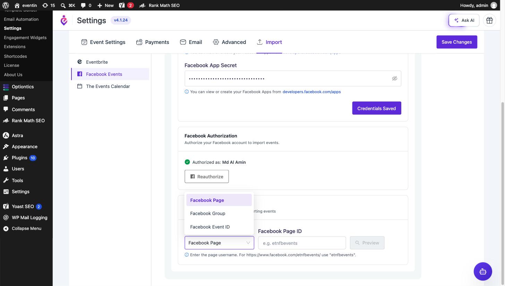
Task: Select the Import tab
Action: [x=269, y=42]
